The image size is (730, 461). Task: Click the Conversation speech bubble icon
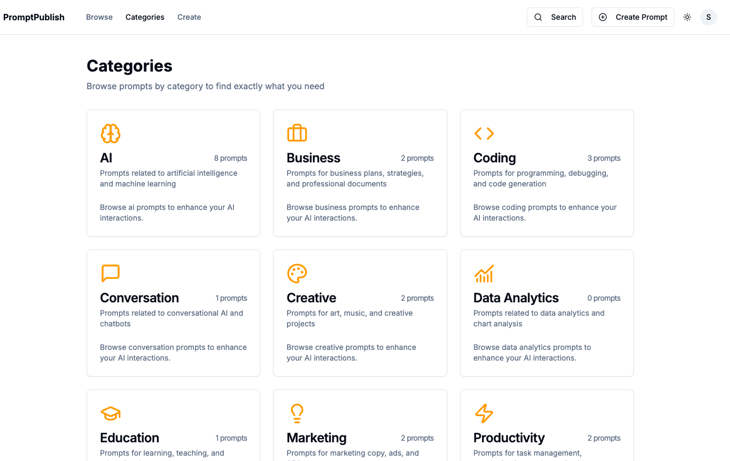tap(111, 274)
